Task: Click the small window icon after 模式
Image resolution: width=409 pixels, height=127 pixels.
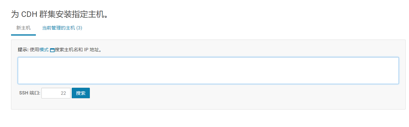Action: point(52,50)
